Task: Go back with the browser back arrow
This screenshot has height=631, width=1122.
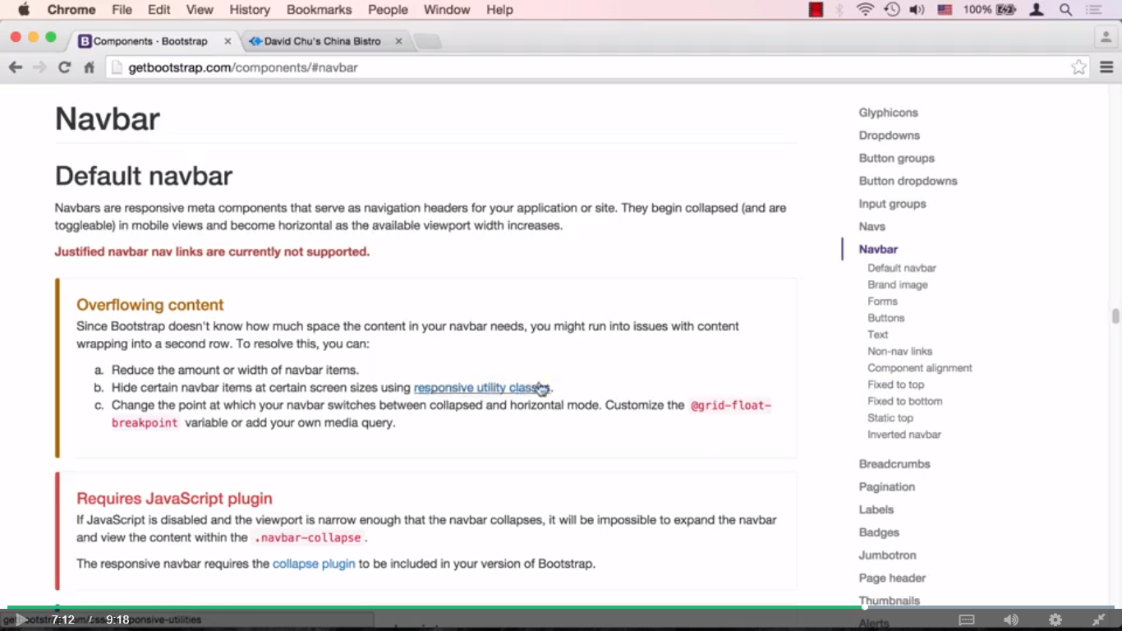Action: tap(15, 67)
